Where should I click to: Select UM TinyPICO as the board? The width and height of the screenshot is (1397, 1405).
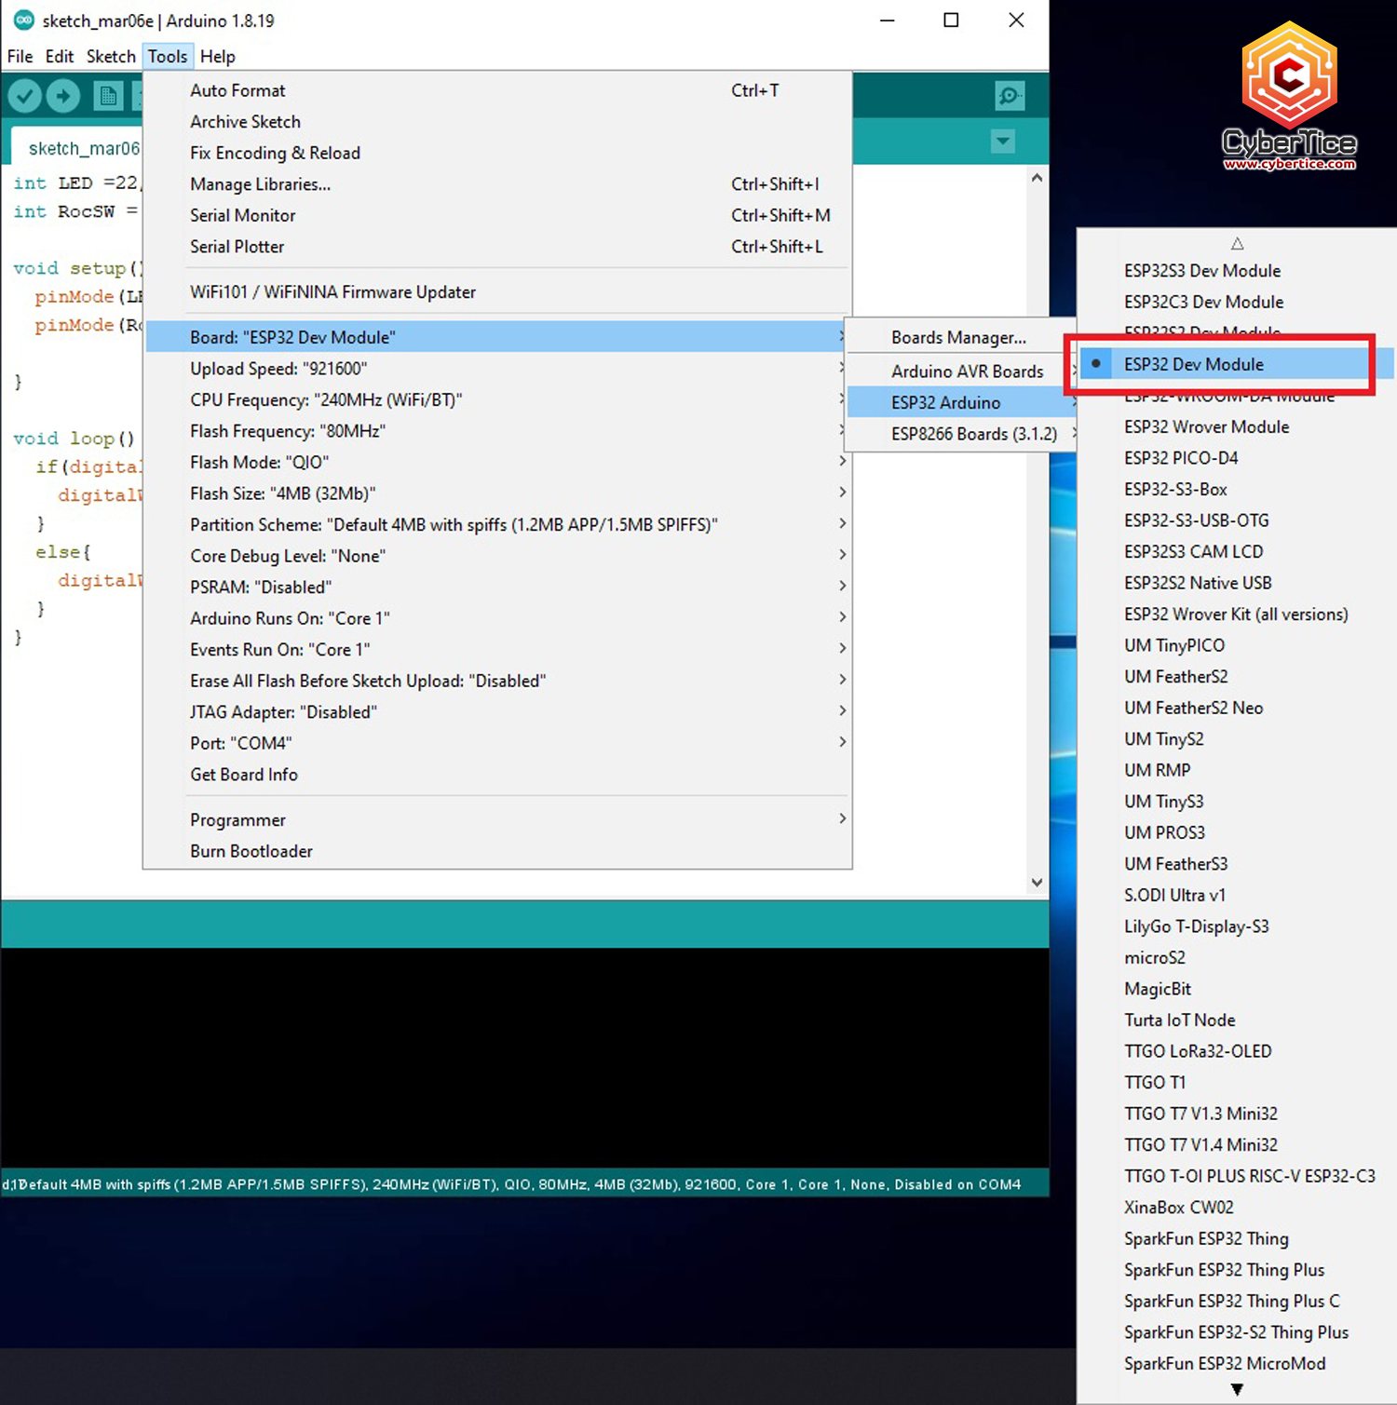click(x=1174, y=645)
